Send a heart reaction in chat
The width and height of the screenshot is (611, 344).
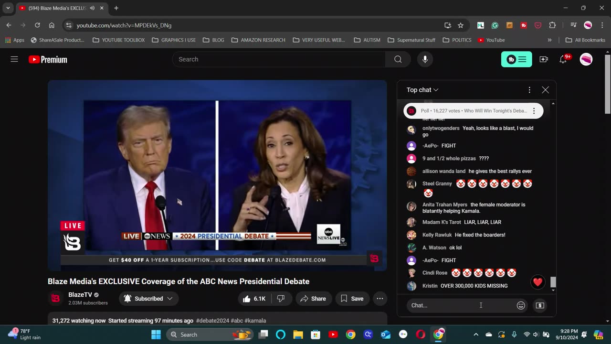(x=538, y=282)
